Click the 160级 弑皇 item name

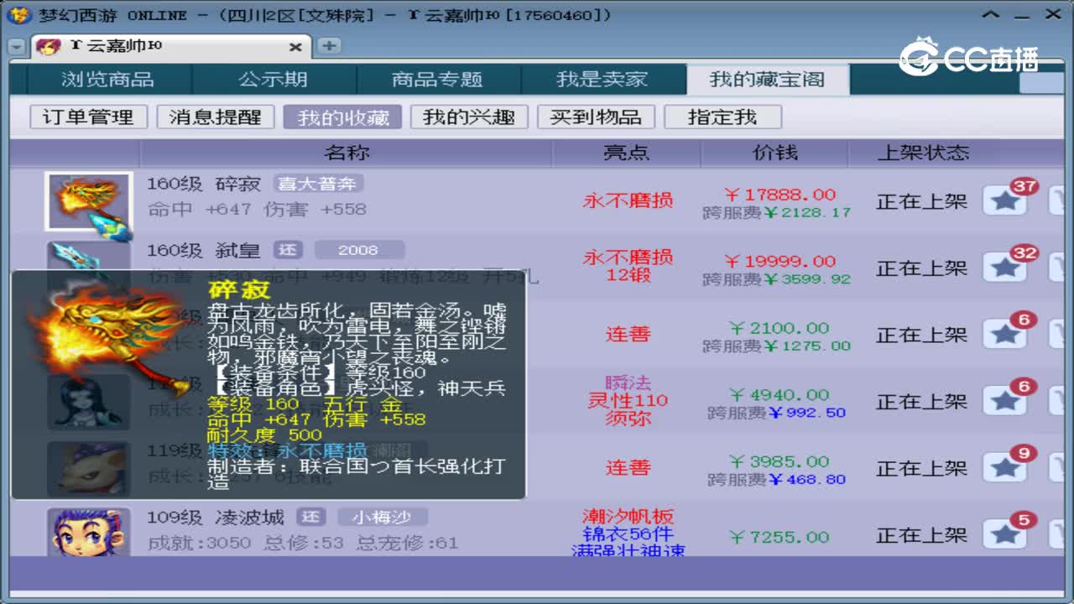coord(204,250)
